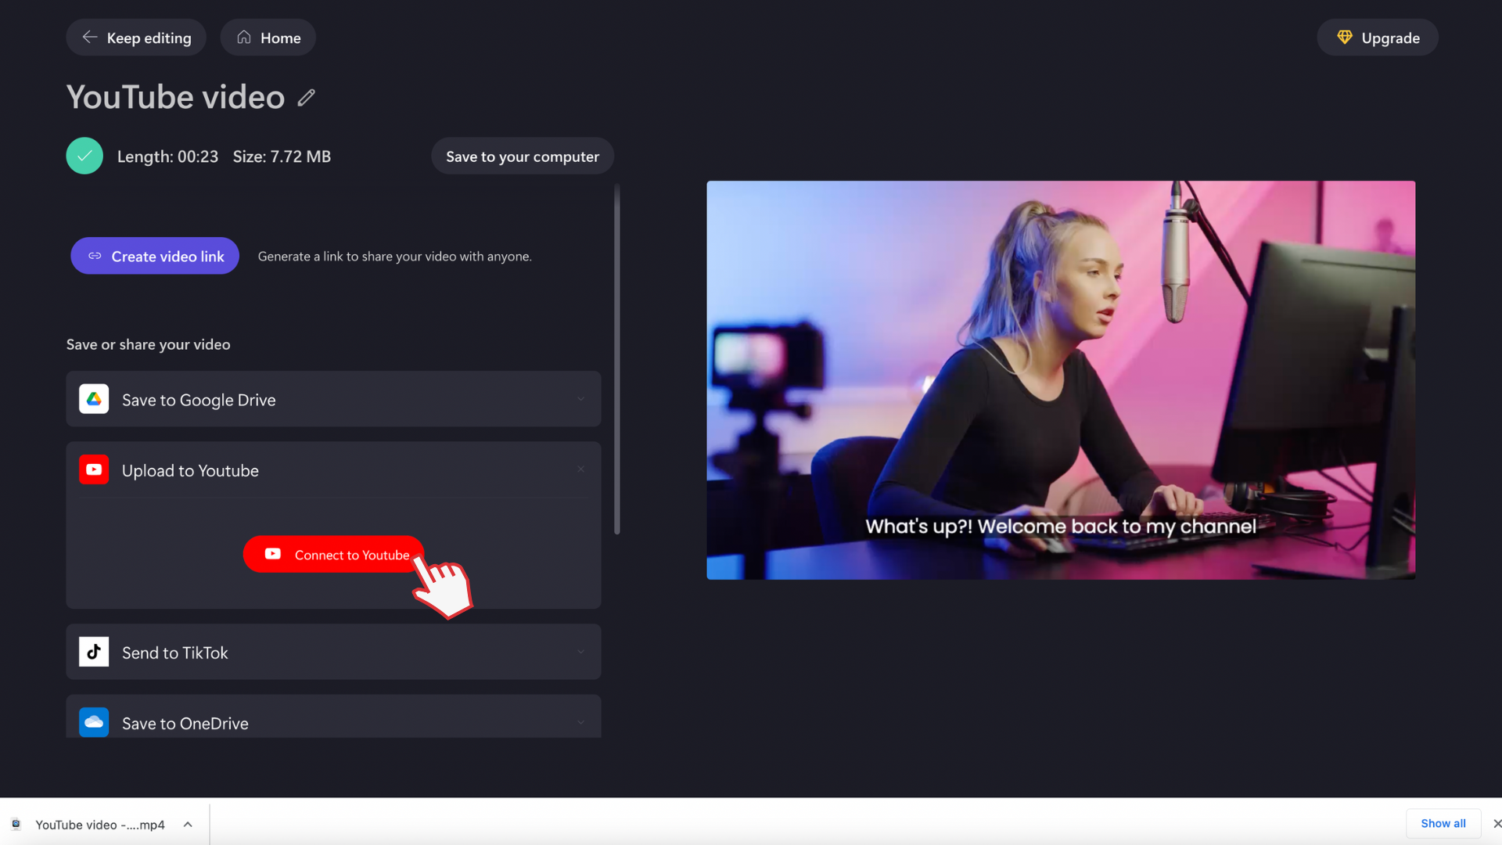Click the home icon next to Home

243,37
